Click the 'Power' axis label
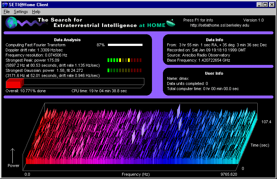The width and height of the screenshot is (277, 179). point(13,166)
